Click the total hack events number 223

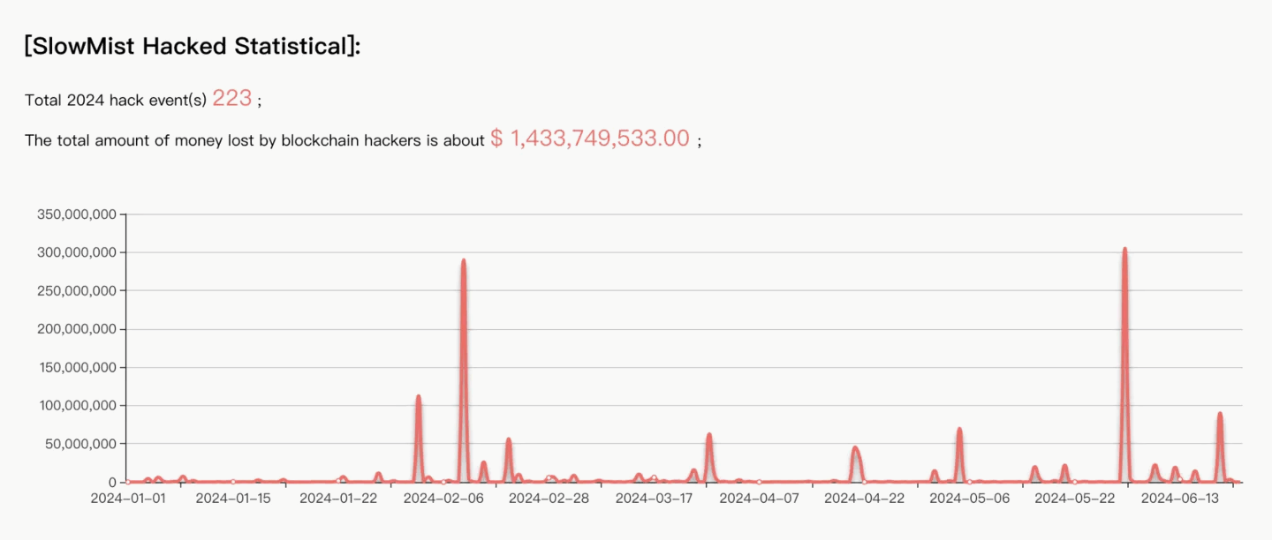pyautogui.click(x=232, y=98)
